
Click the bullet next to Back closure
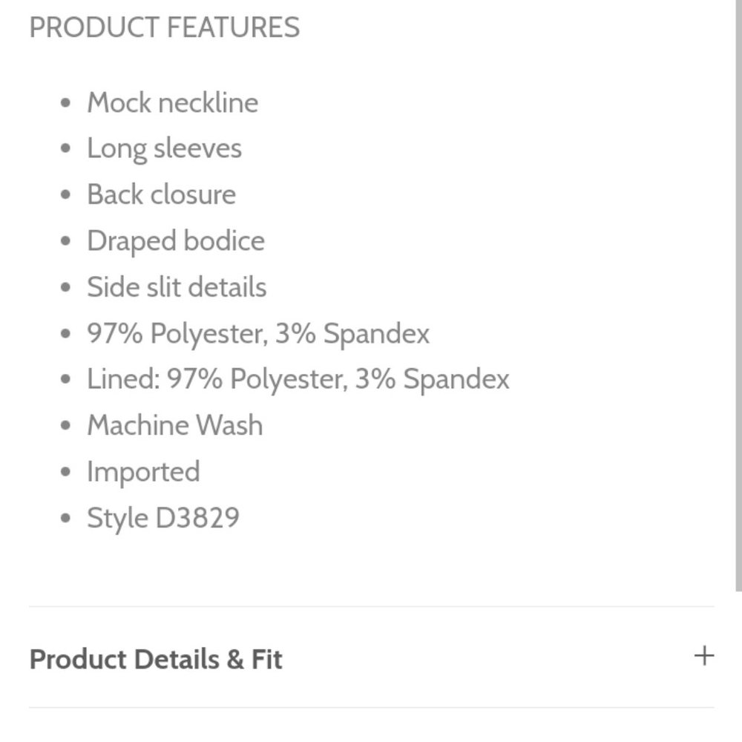[66, 195]
